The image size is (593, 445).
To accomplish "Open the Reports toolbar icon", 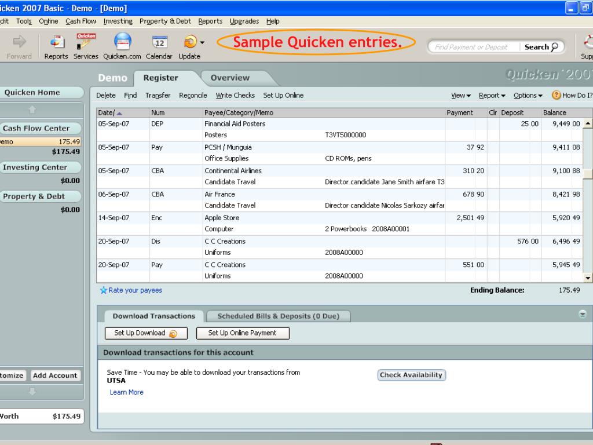I will 57,42.
